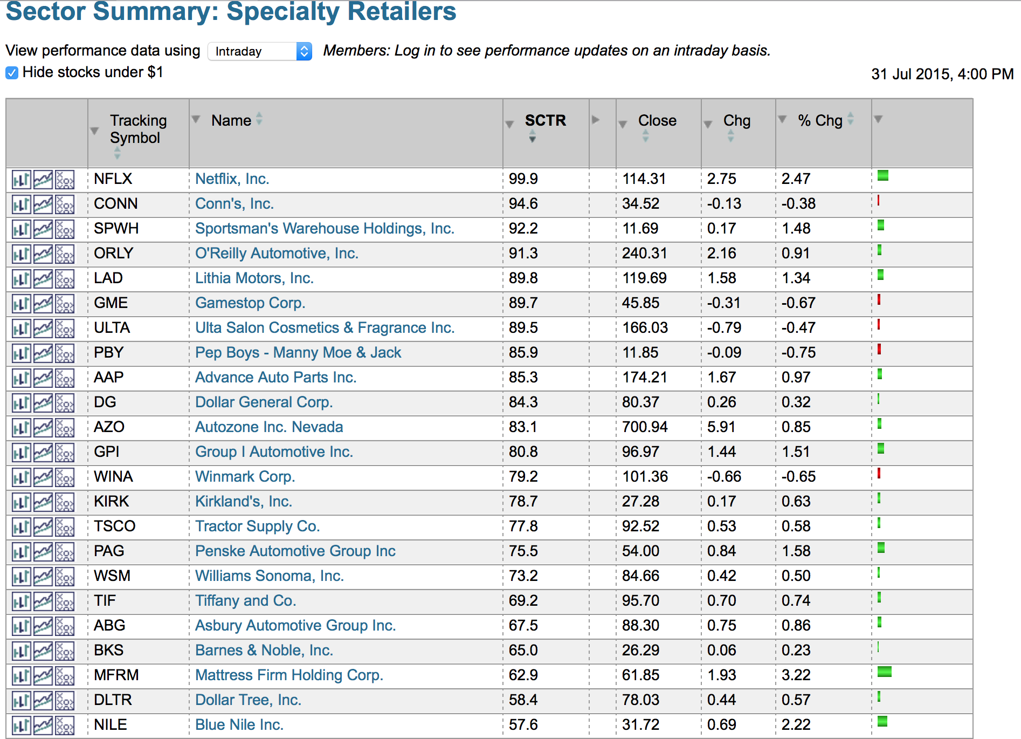Sort table by the SCTR column header
The width and height of the screenshot is (1021, 739).
tap(545, 120)
